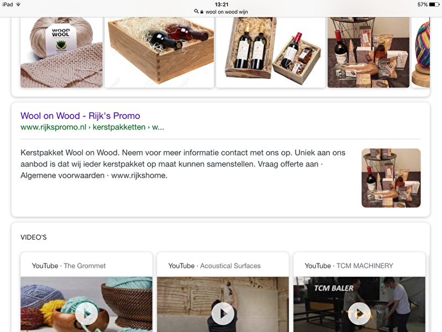Tap the Kerstpakket Wool on Wood description
The width and height of the screenshot is (442, 332).
pos(183,164)
